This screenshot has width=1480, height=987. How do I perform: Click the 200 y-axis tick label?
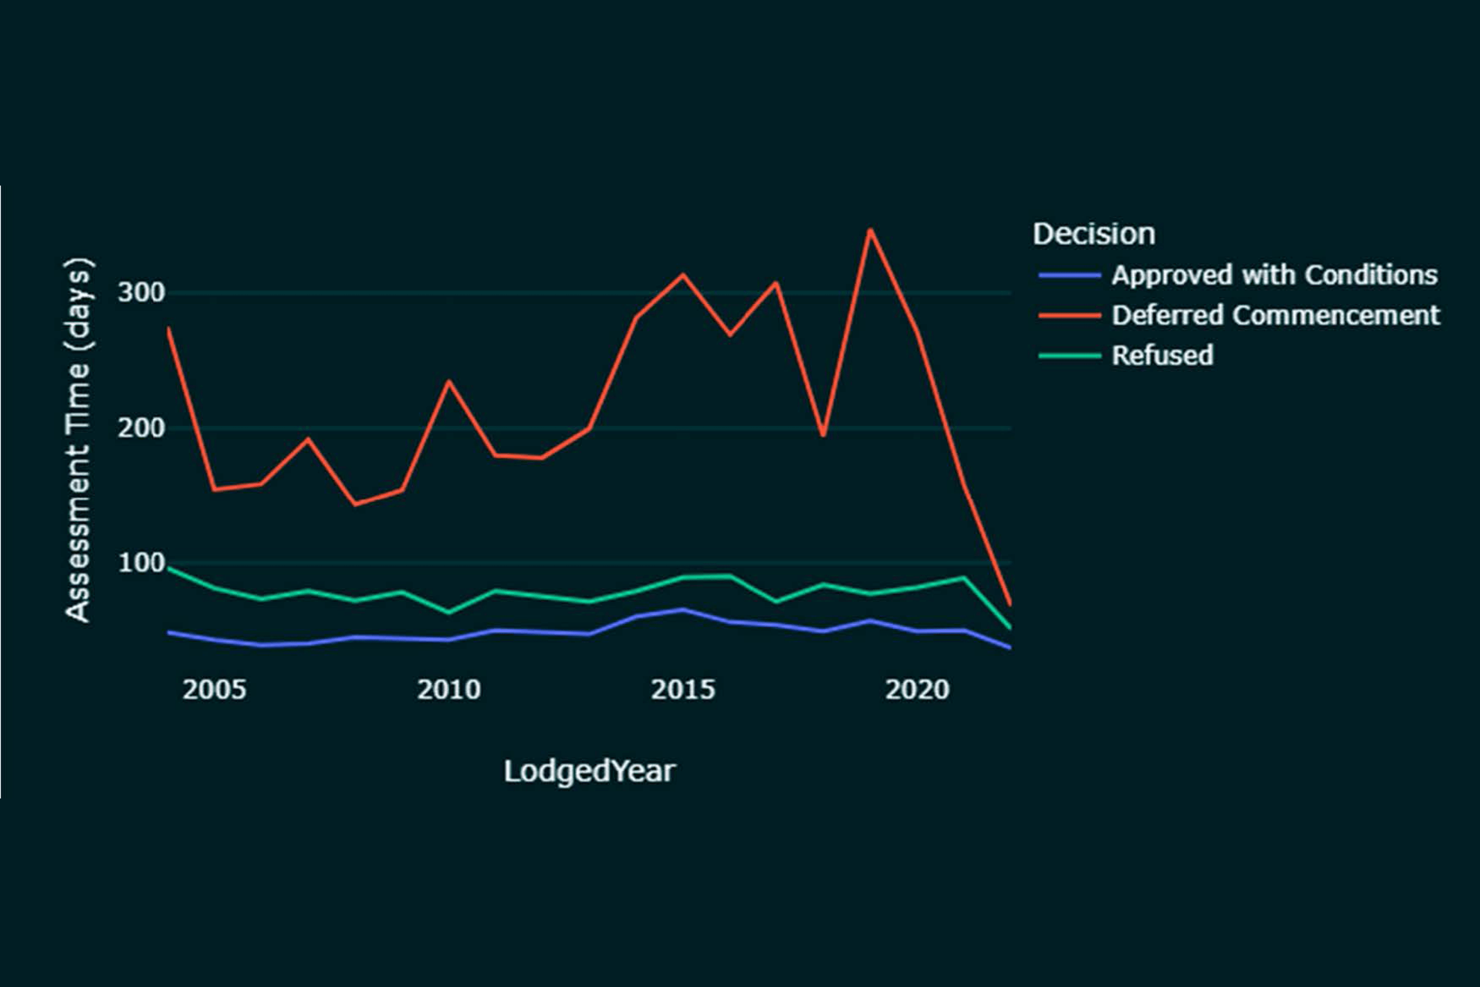point(141,428)
